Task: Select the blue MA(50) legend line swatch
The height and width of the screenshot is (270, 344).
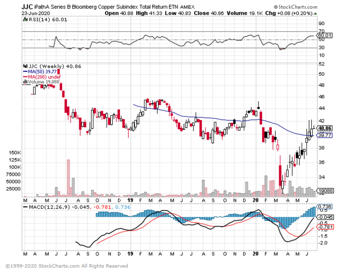Action: [x=25, y=72]
